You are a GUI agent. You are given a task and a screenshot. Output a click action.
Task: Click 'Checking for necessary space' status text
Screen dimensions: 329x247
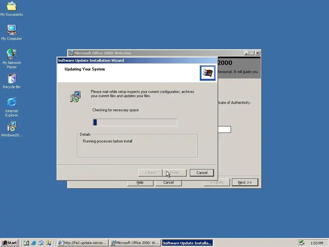(x=116, y=110)
